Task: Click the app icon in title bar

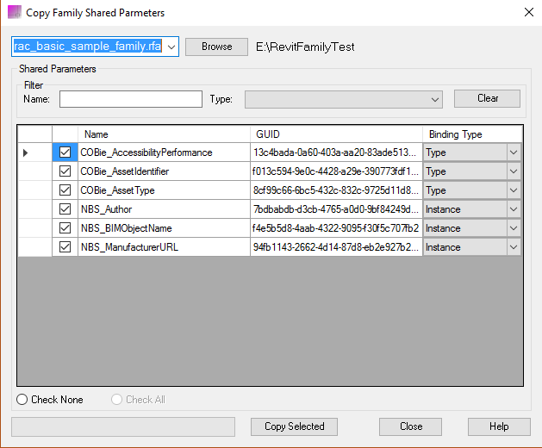Action: [x=15, y=13]
